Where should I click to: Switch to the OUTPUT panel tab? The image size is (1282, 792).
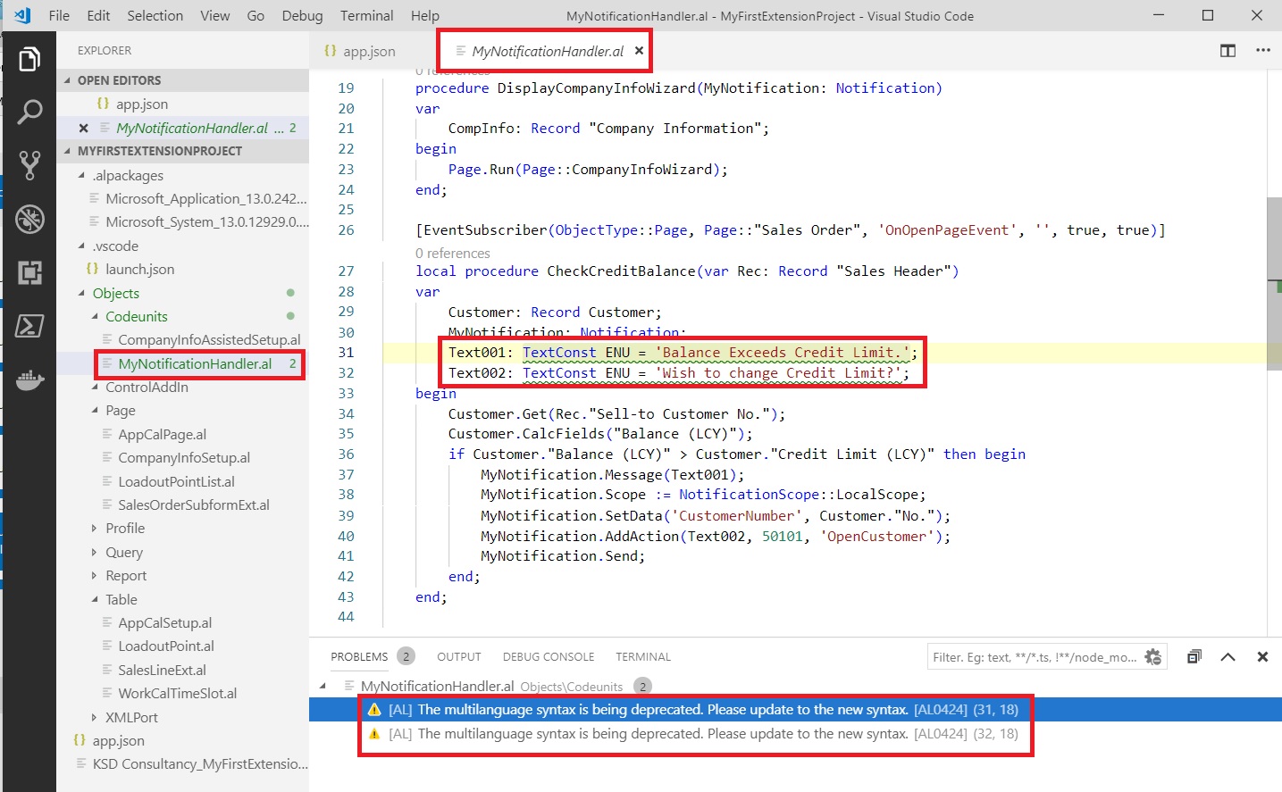pyautogui.click(x=458, y=657)
